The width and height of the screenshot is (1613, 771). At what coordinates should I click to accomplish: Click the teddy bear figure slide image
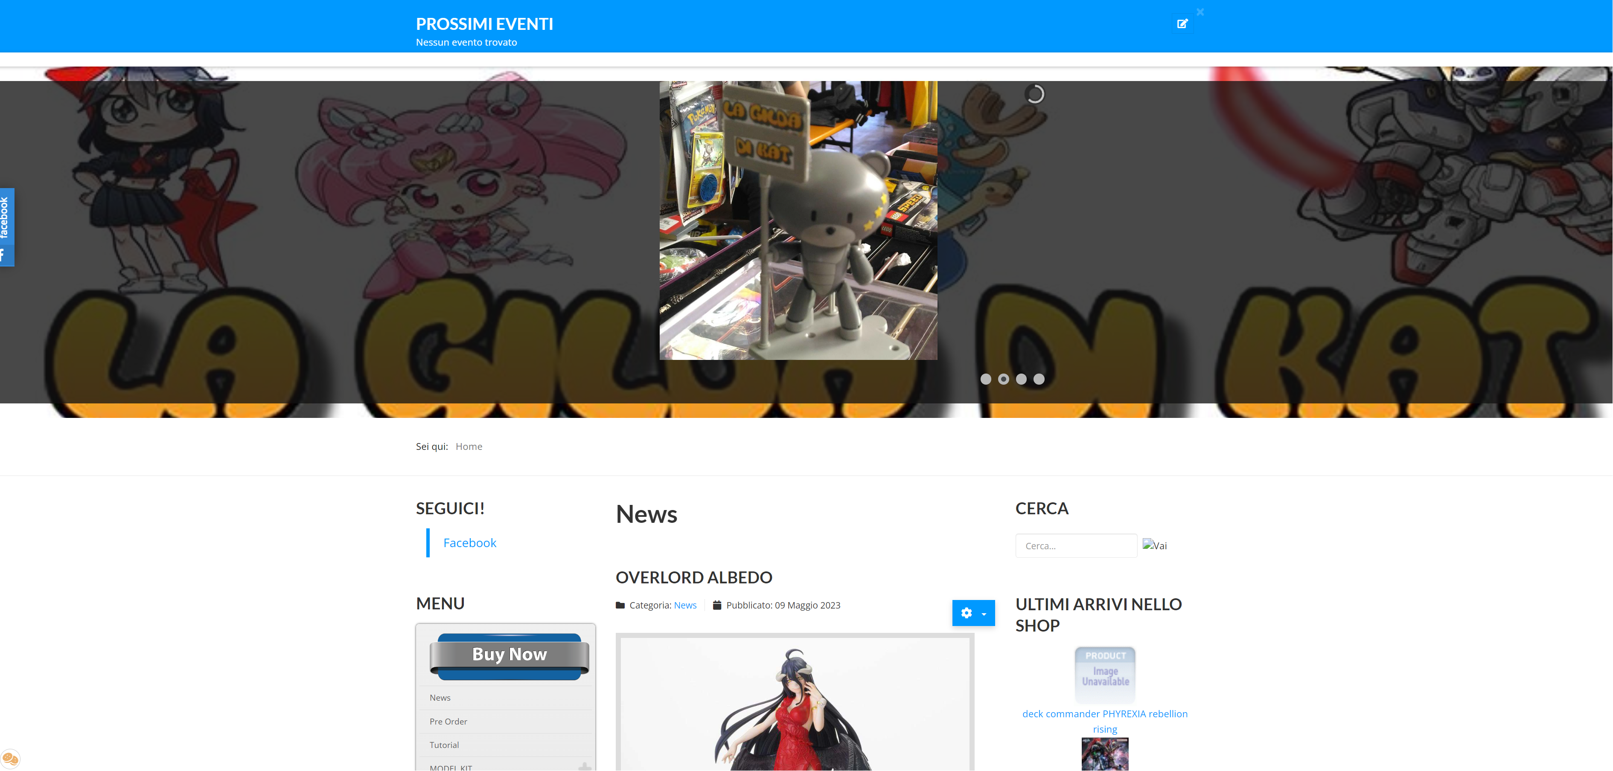click(798, 220)
